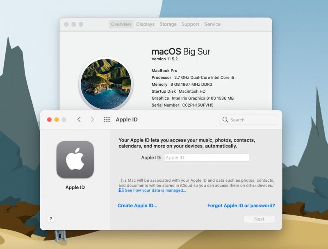Image resolution: width=328 pixels, height=249 pixels.
Task: Click Forgot Apple ID or password? link
Action: coord(241,206)
